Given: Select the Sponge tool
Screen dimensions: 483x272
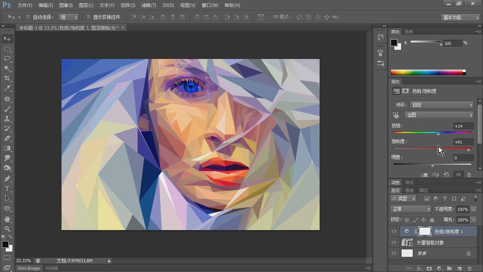Looking at the screenshot, I should (7, 168).
